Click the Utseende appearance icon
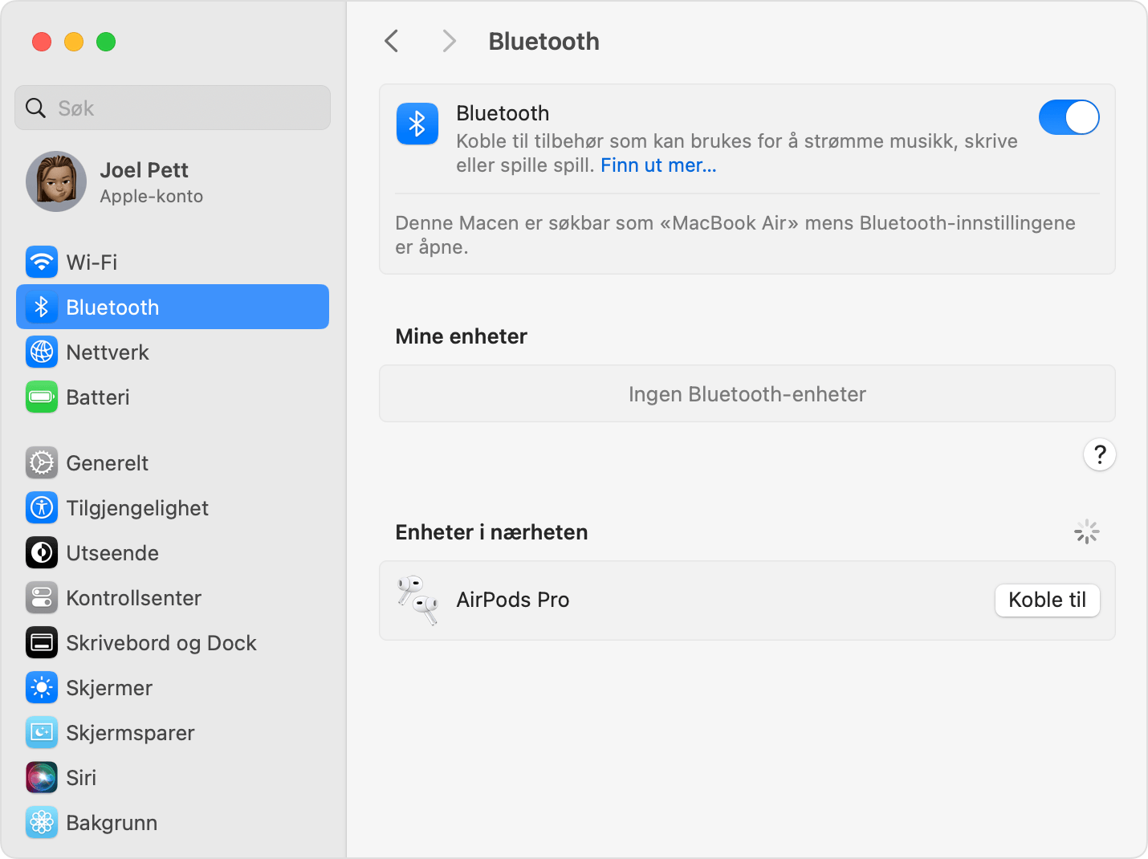This screenshot has width=1148, height=859. coord(42,552)
